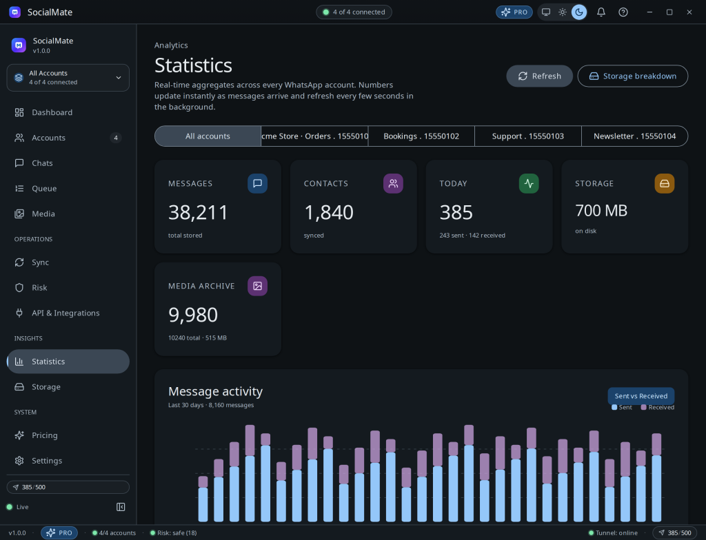Viewport: 706px width, 540px height.
Task: Click the SocialMate sidebar logo icon
Action: 19,45
